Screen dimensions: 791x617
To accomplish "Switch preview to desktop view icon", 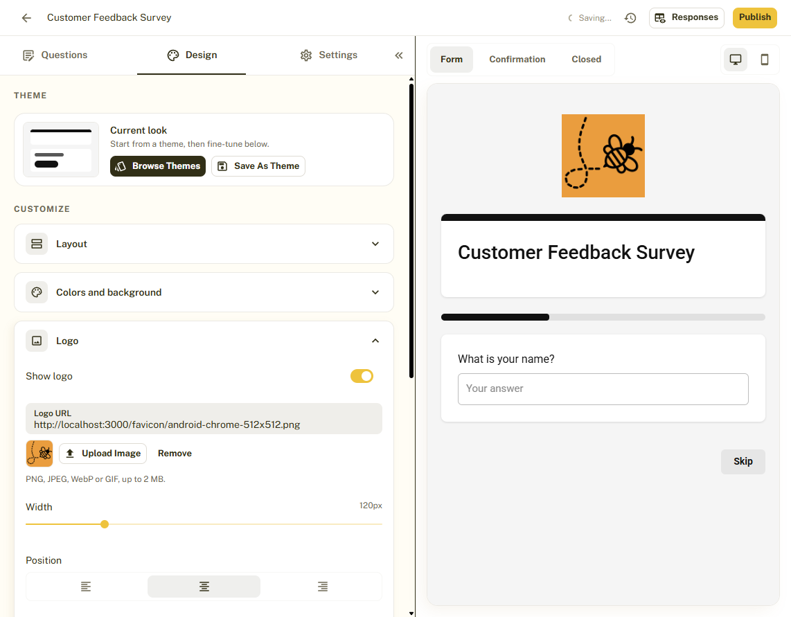I will [x=736, y=60].
